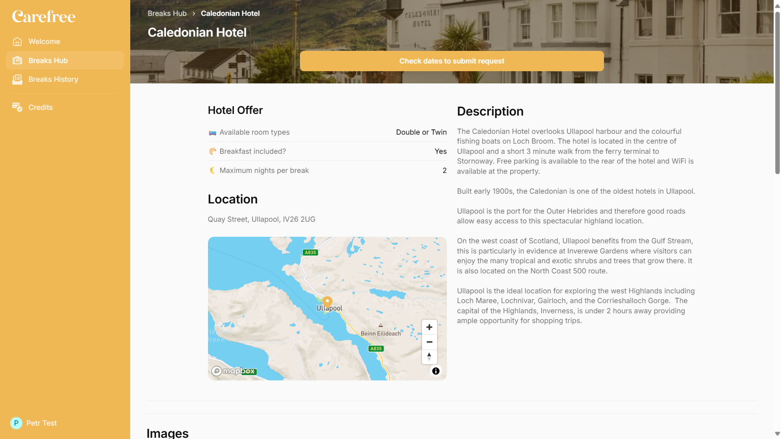The image size is (781, 439).
Task: Click the Breaks History sidebar icon
Action: click(x=17, y=79)
